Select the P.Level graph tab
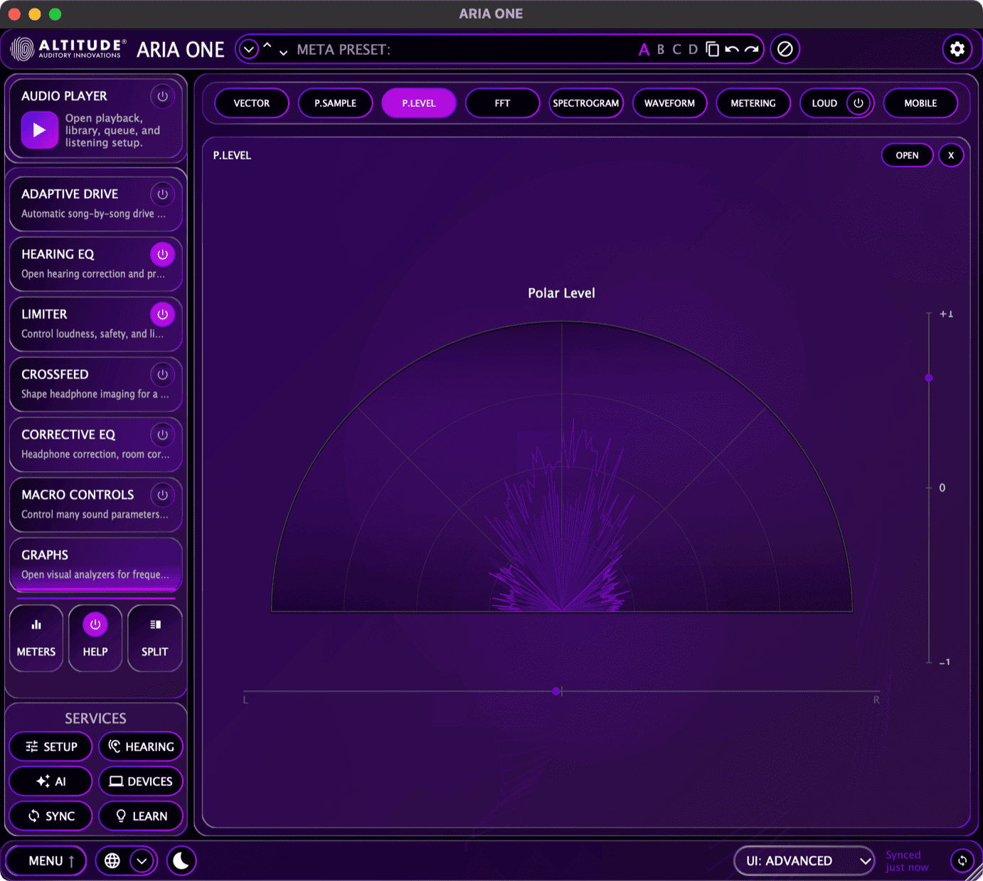This screenshot has width=983, height=881. coord(419,103)
